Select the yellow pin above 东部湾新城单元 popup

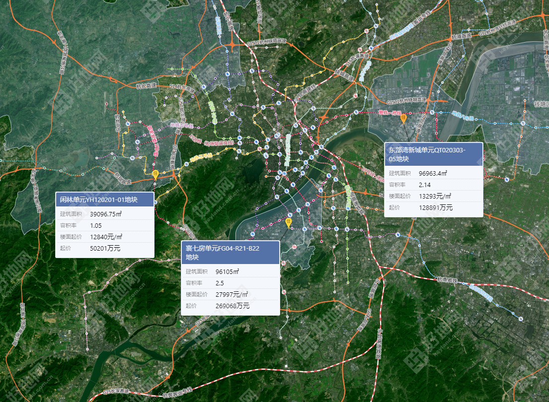point(404,118)
